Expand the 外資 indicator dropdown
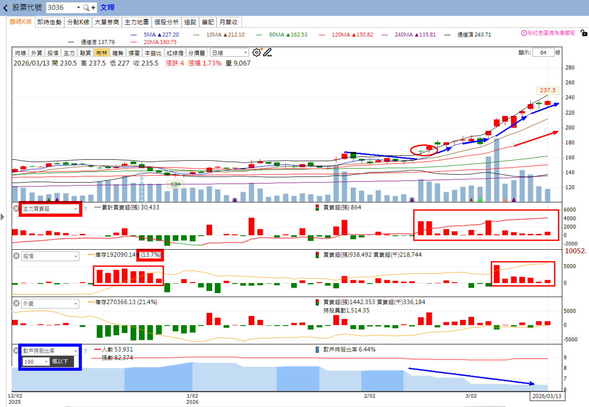Viewport: 589px width, 407px height. click(76, 304)
